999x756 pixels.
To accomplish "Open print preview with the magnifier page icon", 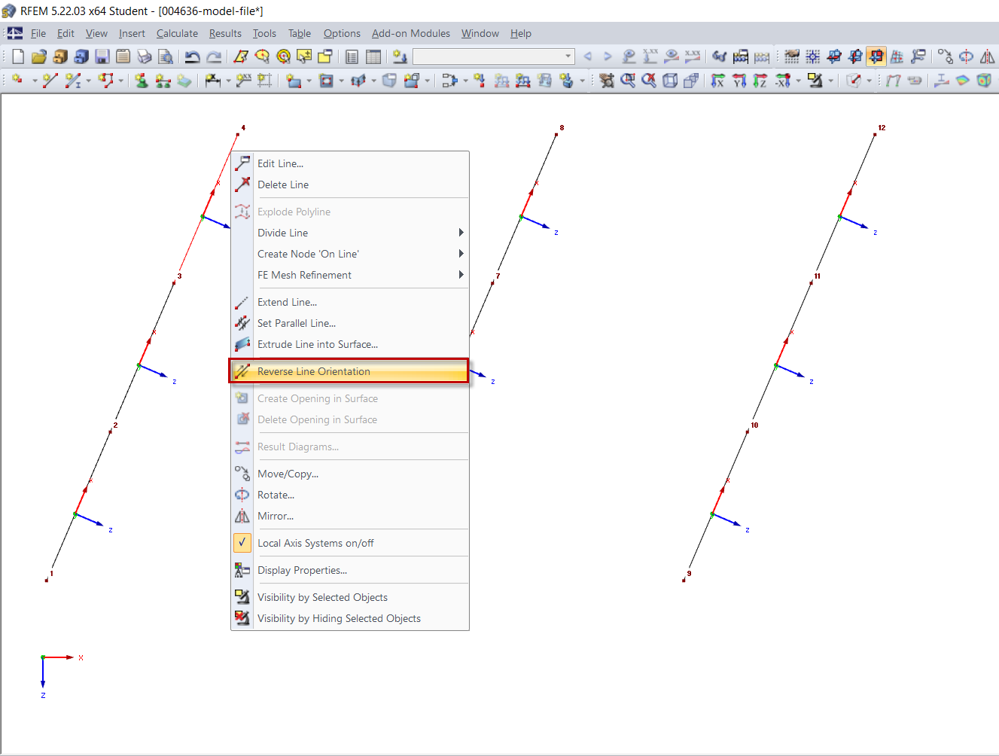I will point(166,56).
